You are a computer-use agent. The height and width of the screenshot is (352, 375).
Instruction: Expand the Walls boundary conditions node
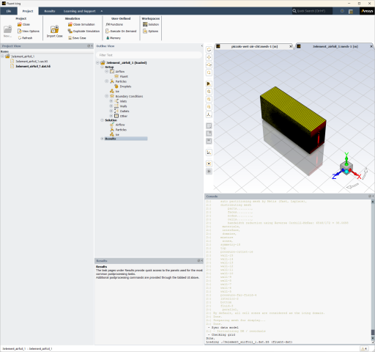click(x=111, y=106)
